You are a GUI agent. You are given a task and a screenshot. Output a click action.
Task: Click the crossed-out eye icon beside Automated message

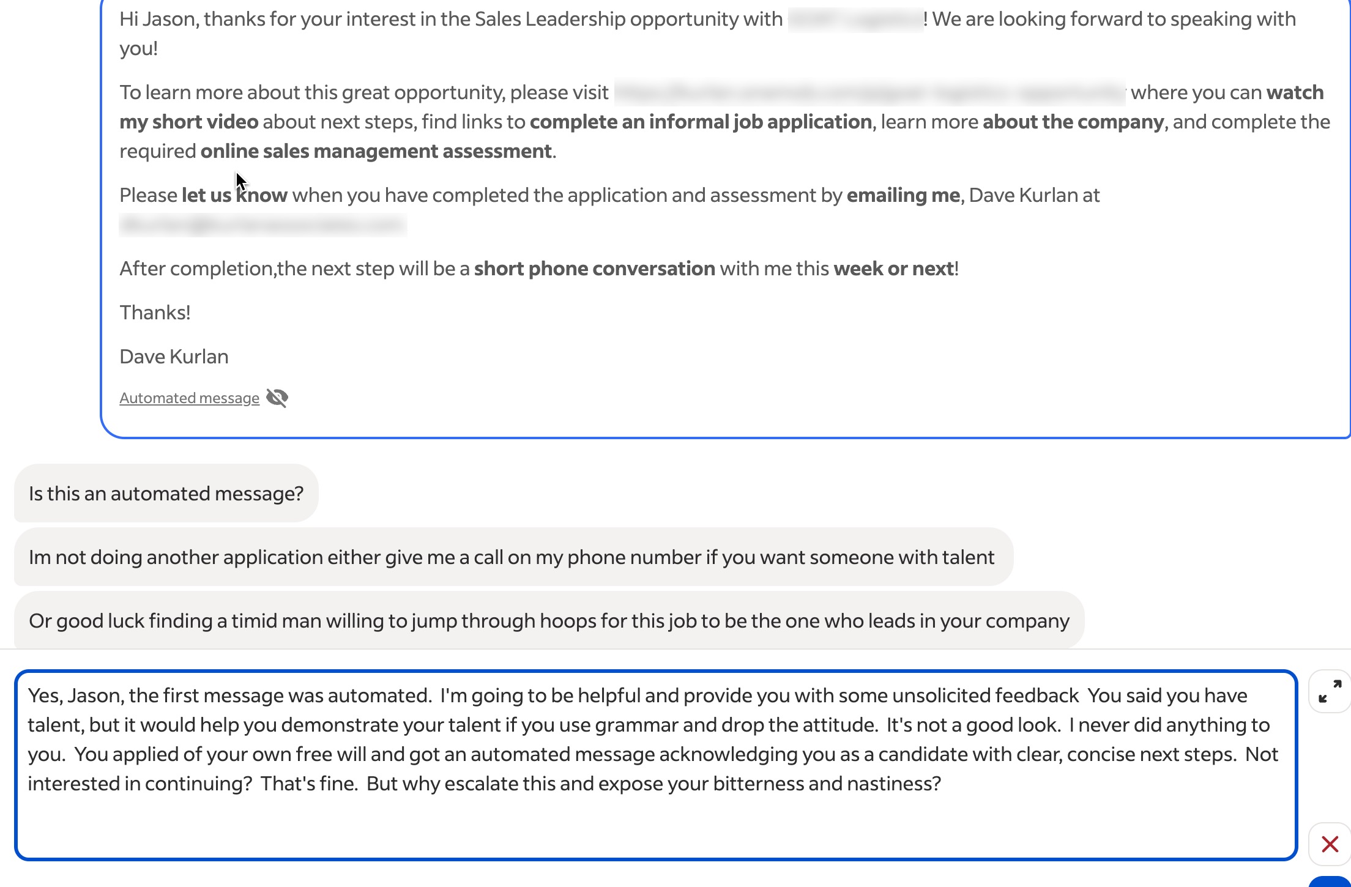tap(277, 398)
